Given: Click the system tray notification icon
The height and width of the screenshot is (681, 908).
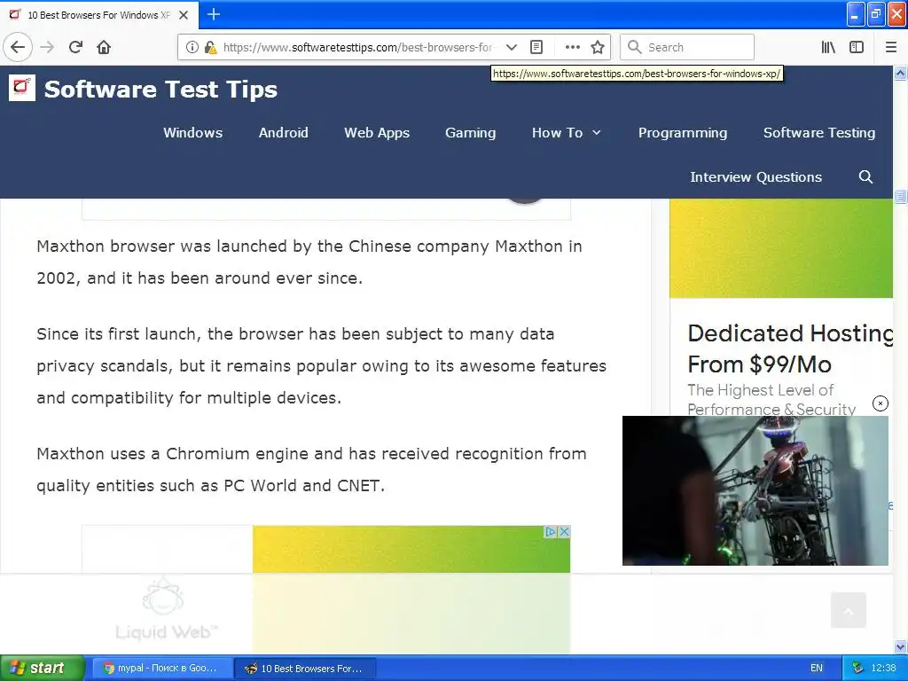Looking at the screenshot, I should 857,668.
